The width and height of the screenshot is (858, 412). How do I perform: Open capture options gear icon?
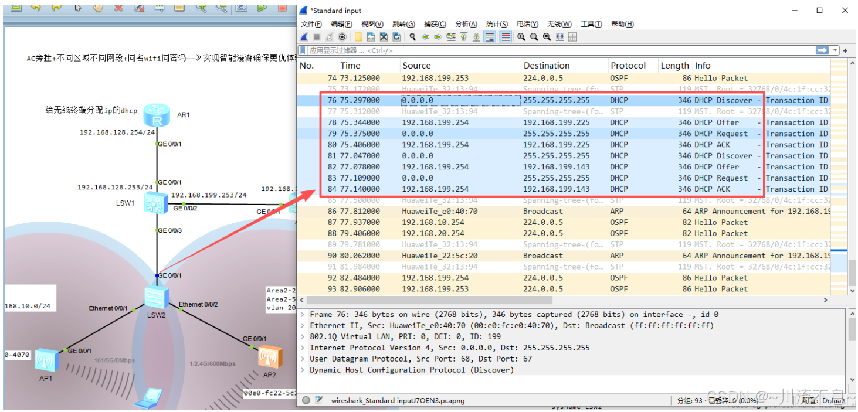pyautogui.click(x=342, y=37)
